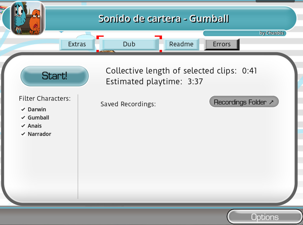The image size is (303, 225).
Task: Toggle the Gumball character filter
Action: (23, 117)
